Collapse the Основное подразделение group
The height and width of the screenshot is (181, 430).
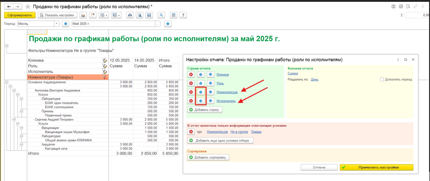[7, 82]
